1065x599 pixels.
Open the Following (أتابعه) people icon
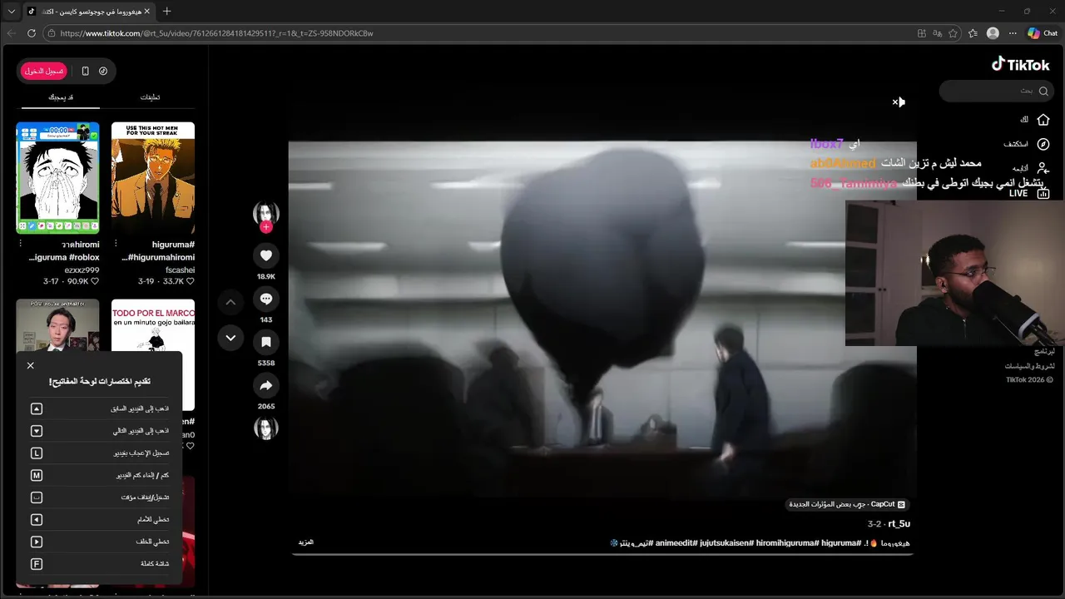pos(1043,168)
